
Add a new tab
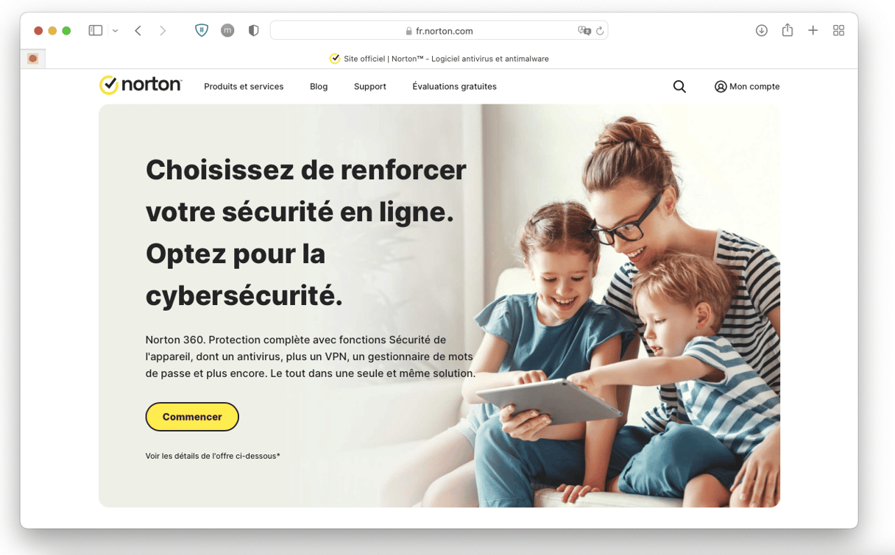[813, 30]
